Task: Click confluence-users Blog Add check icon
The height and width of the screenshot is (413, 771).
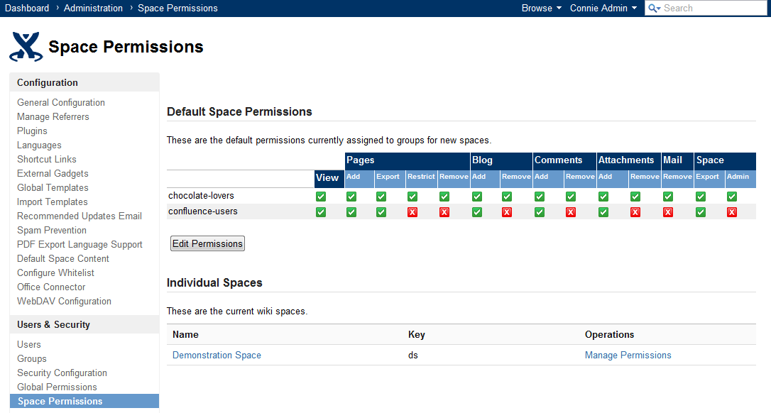Action: [477, 212]
